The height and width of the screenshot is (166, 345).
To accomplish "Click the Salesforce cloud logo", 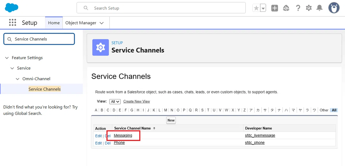I will 11,8.
